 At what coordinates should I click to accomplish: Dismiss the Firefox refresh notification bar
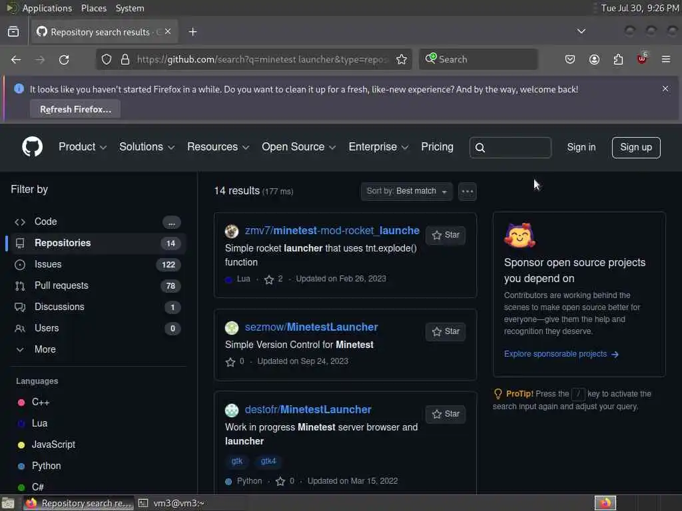[x=665, y=88]
